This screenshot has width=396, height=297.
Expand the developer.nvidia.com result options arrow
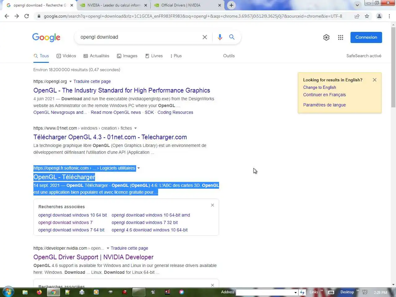click(108, 248)
